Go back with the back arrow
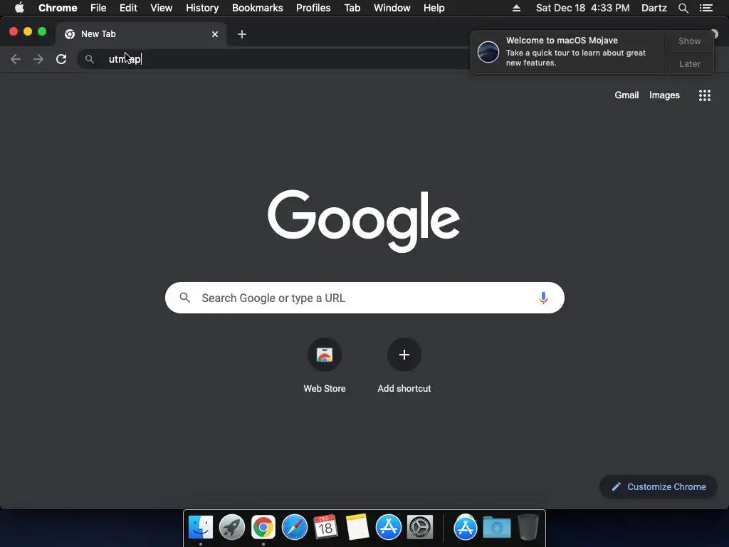Screen dimensions: 729x547 [16, 59]
